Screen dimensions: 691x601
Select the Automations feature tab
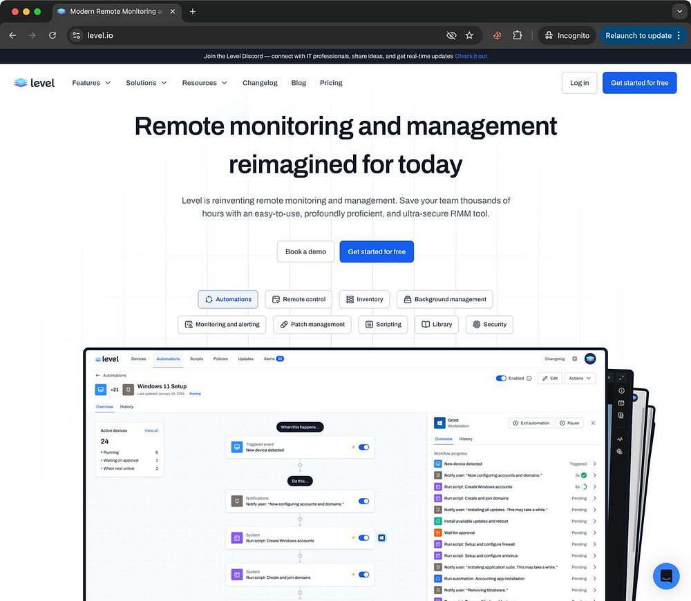pyautogui.click(x=228, y=299)
